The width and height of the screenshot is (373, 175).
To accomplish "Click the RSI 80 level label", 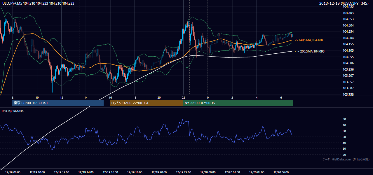I will click(344, 119).
